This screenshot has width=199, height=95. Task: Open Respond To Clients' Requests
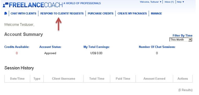(62, 14)
